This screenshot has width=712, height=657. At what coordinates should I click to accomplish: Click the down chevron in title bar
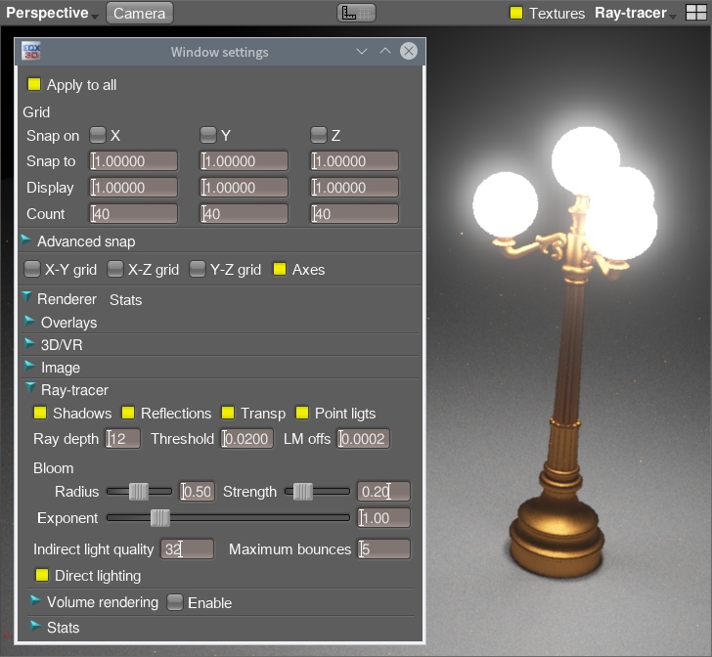coord(362,52)
